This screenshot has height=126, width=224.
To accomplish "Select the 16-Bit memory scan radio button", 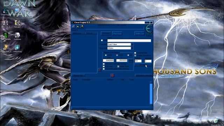I will tap(106, 55).
